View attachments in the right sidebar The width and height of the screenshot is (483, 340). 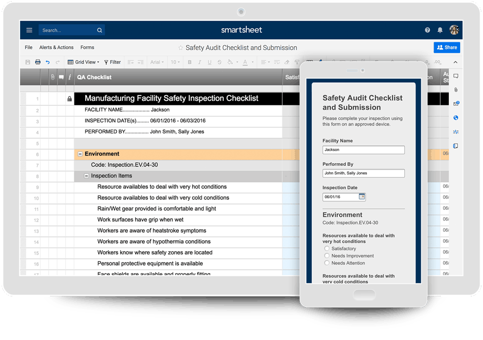click(x=456, y=89)
